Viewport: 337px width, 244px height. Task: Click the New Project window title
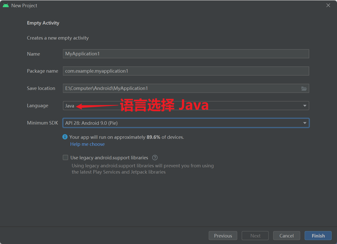click(24, 6)
